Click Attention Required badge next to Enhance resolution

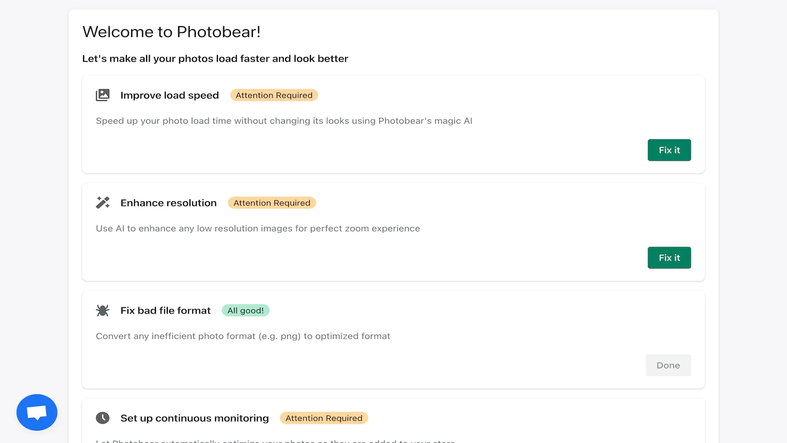click(x=272, y=203)
